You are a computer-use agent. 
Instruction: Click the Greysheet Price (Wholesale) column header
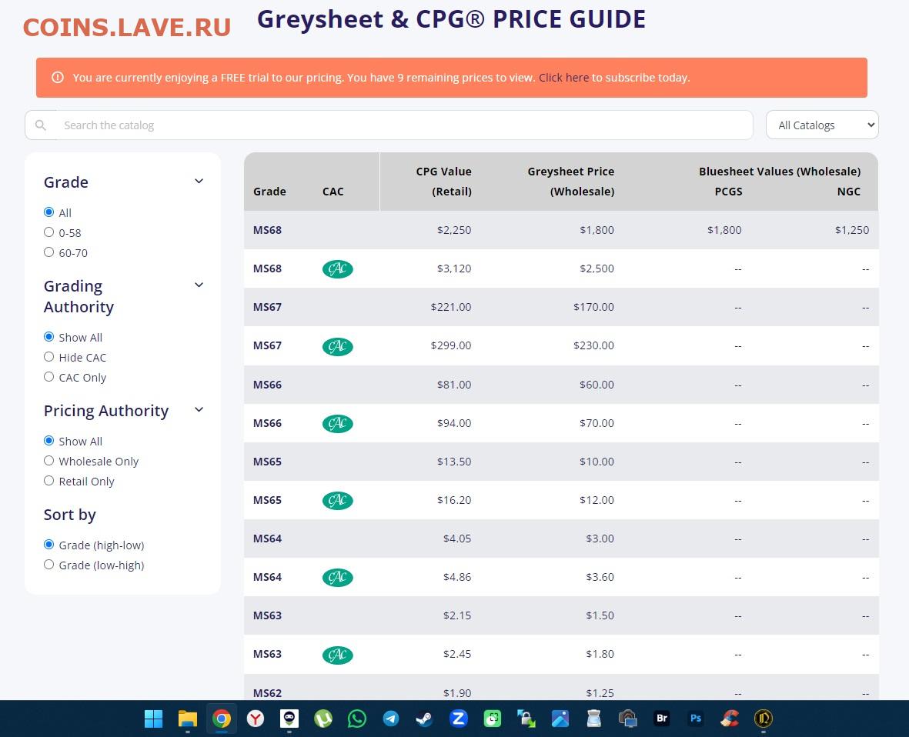pos(571,182)
